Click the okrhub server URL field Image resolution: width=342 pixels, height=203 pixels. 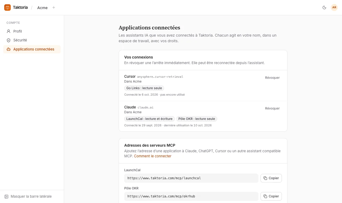[x=191, y=196]
